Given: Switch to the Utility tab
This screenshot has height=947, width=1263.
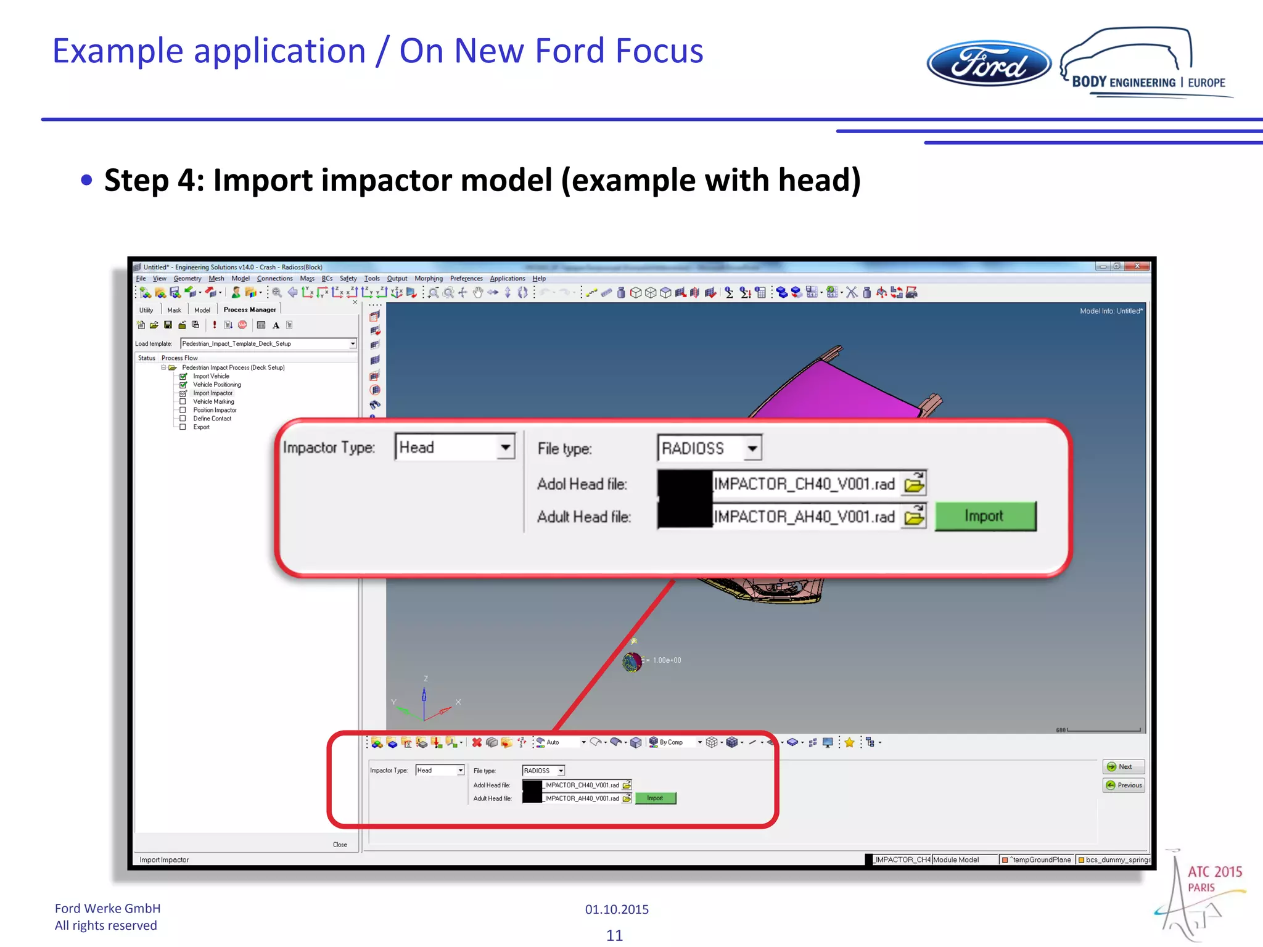Looking at the screenshot, I should tap(146, 310).
